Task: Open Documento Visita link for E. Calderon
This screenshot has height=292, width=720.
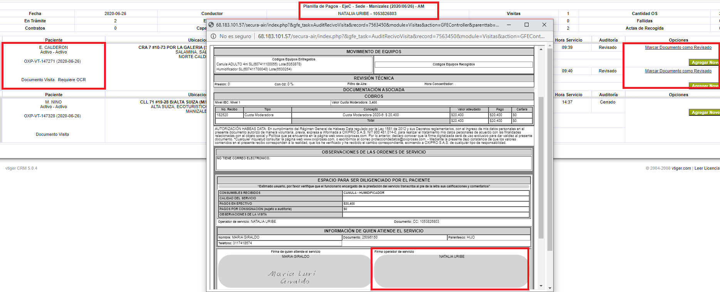Action: (38, 80)
